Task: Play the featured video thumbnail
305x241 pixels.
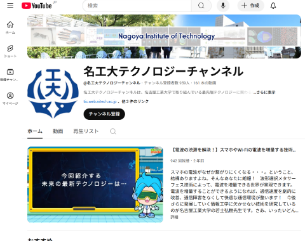Action: (x=95, y=185)
